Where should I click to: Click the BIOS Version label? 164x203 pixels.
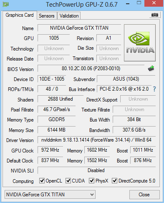20,69
